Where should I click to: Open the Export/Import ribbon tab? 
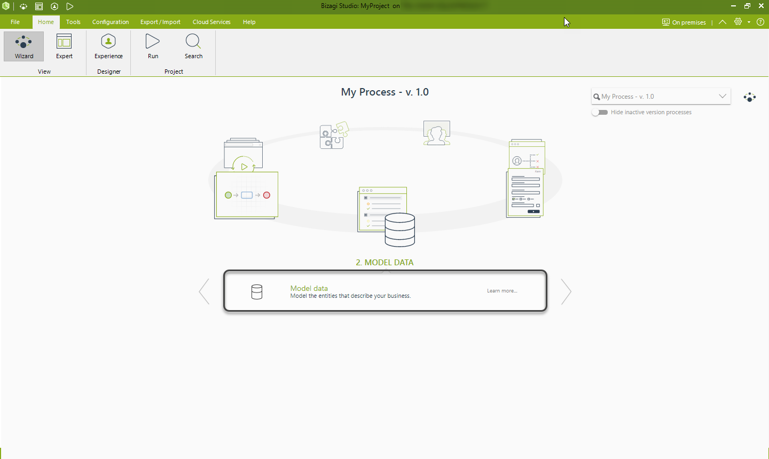click(160, 22)
